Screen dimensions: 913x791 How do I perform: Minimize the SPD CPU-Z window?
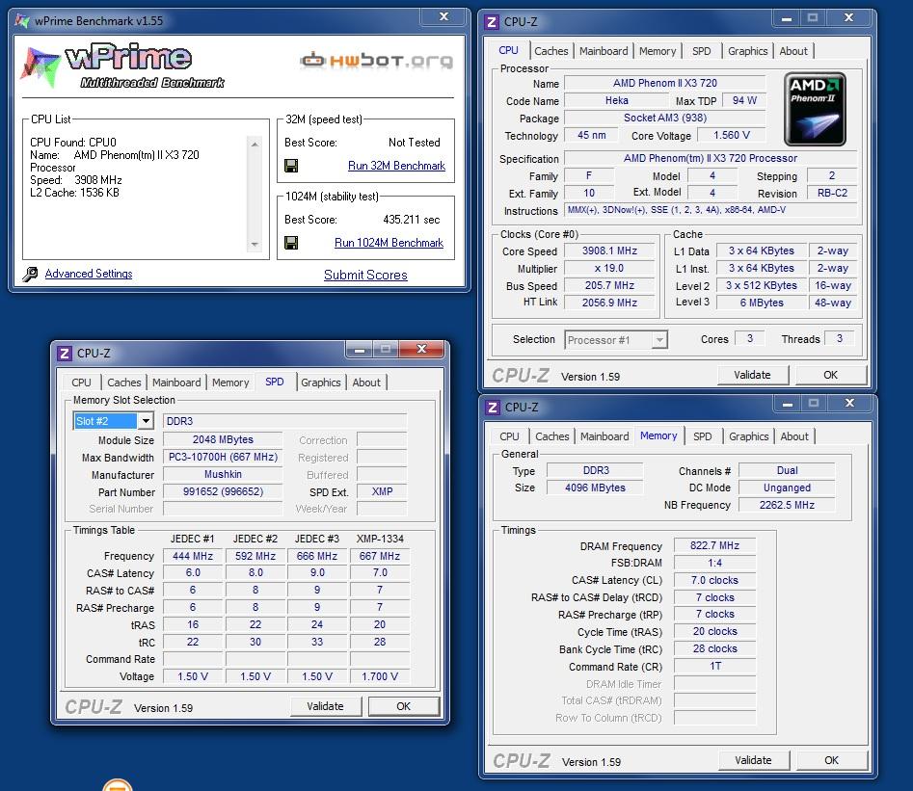click(x=360, y=349)
